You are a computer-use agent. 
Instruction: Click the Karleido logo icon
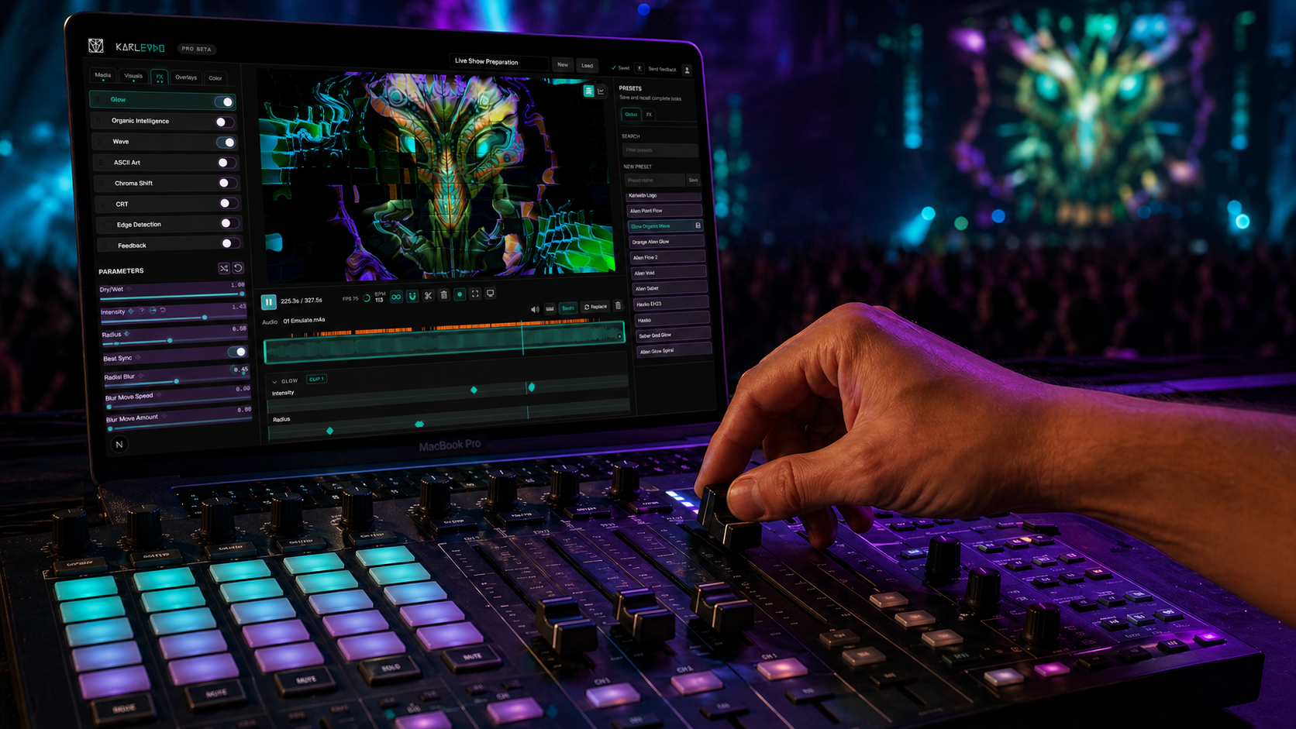coord(96,46)
